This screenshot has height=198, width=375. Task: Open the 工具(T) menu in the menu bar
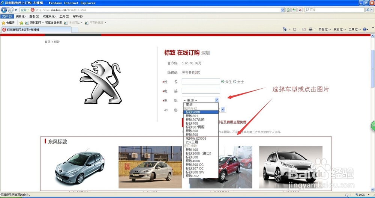pyautogui.click(x=64, y=16)
